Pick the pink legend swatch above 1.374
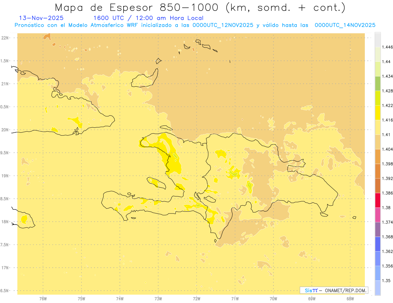Screen dimensions: 393x303 pyautogui.click(x=378, y=215)
